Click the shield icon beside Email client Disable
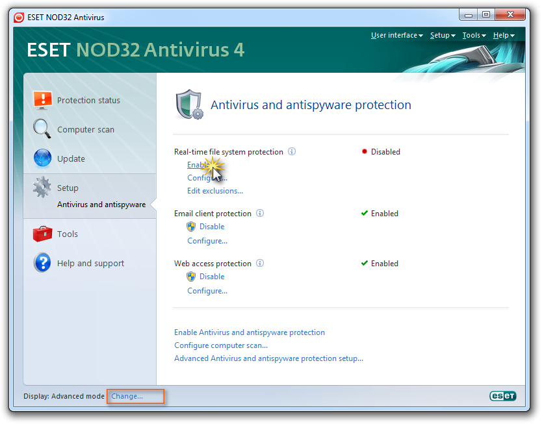Image resolution: width=542 pixels, height=424 pixels. click(191, 227)
